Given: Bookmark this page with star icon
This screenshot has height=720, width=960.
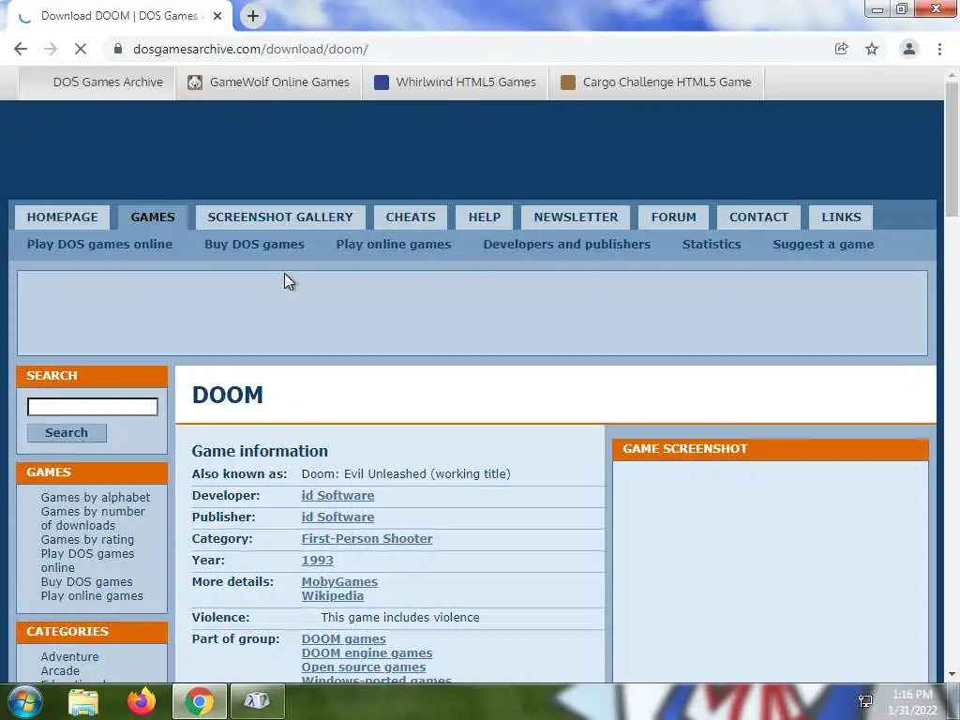Looking at the screenshot, I should click(872, 49).
